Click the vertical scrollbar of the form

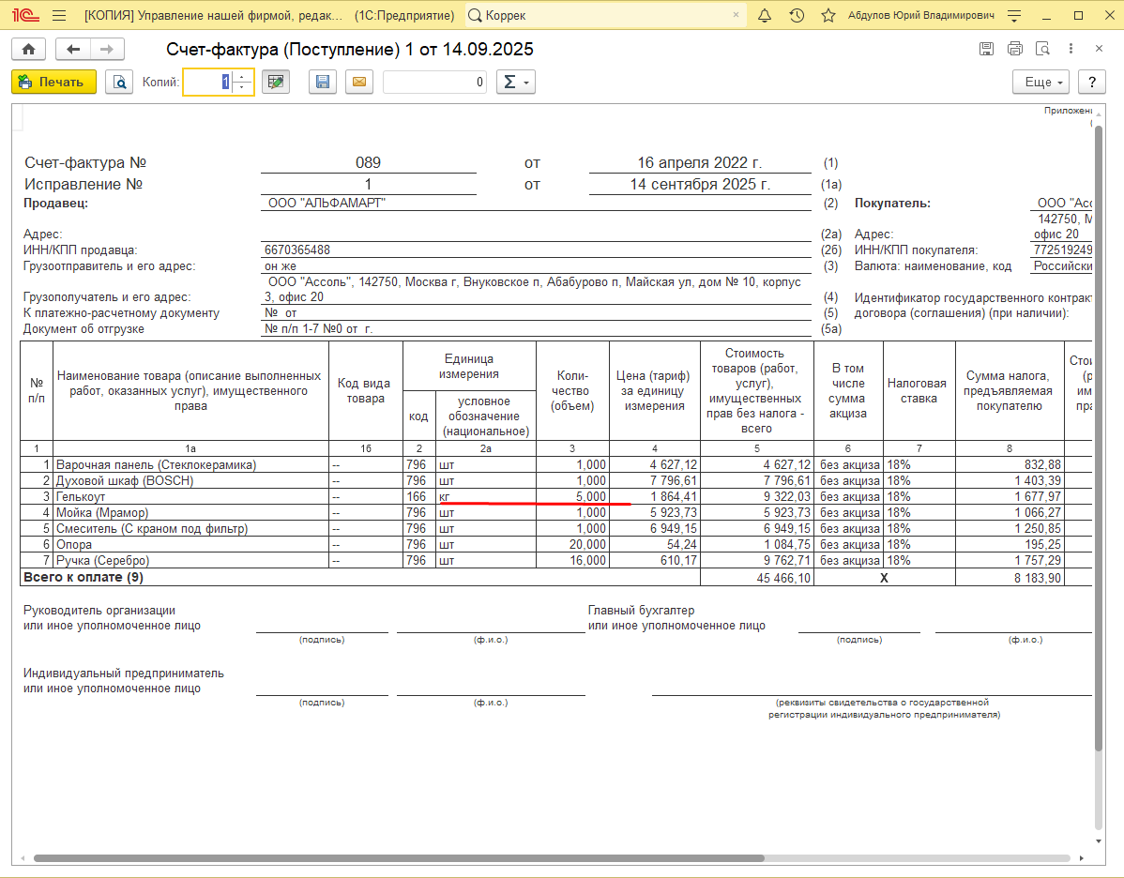[1098, 437]
